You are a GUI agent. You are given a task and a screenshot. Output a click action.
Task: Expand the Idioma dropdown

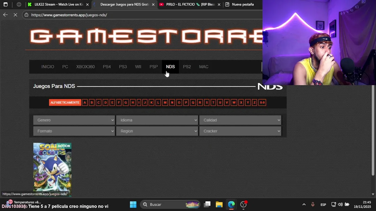pyautogui.click(x=157, y=120)
